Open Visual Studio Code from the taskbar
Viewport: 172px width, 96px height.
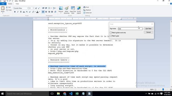(71, 94)
